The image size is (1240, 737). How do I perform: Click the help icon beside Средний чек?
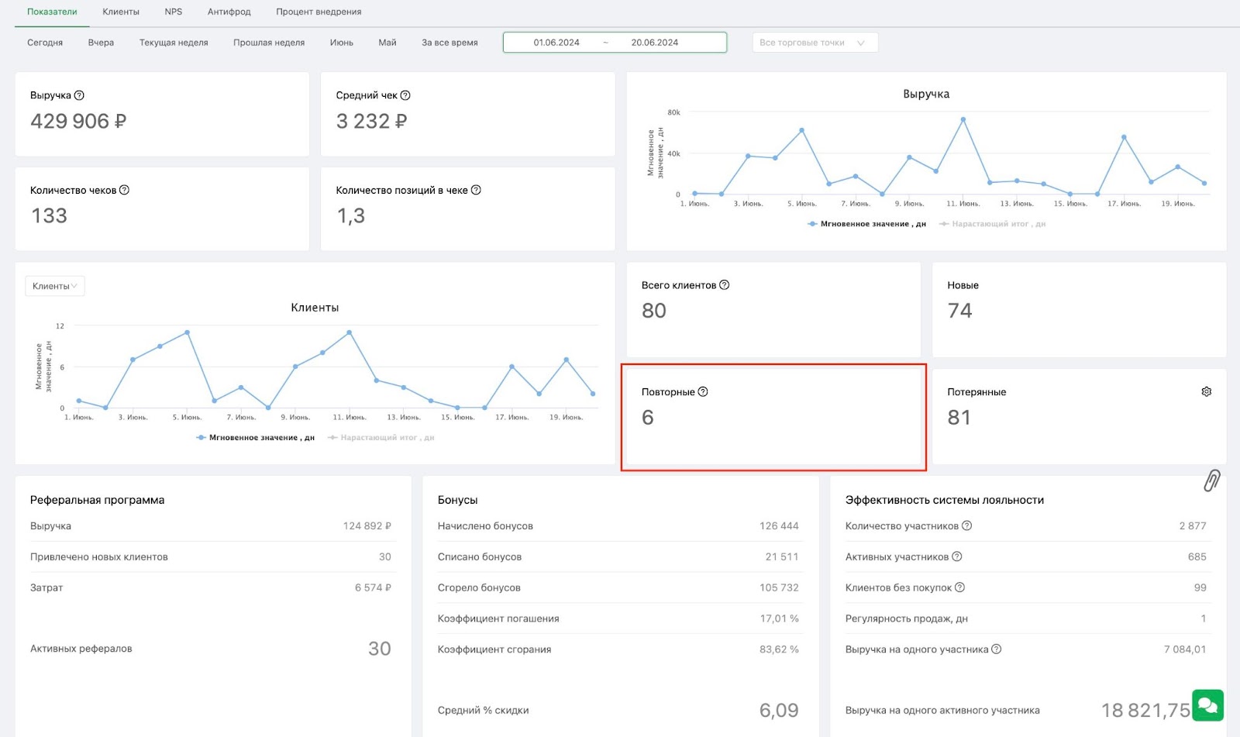405,95
